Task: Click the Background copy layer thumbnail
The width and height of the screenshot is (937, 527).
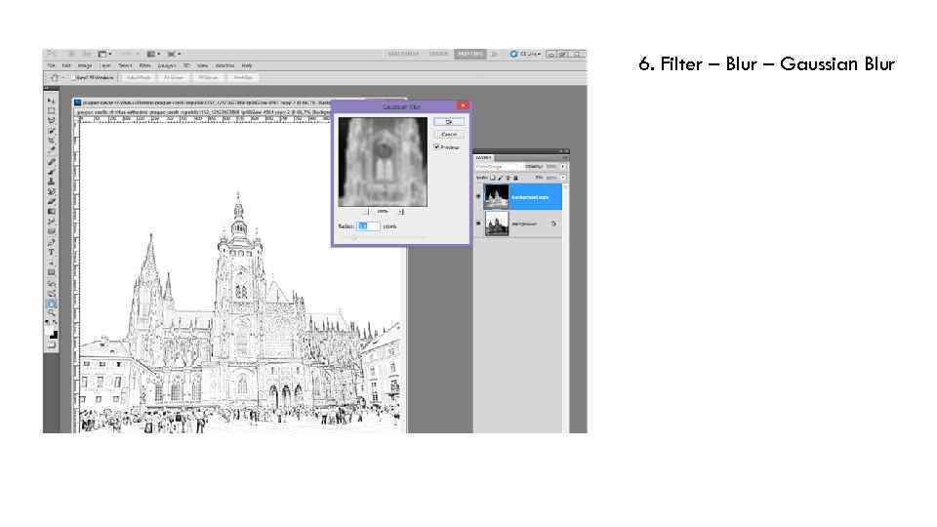Action: [497, 196]
